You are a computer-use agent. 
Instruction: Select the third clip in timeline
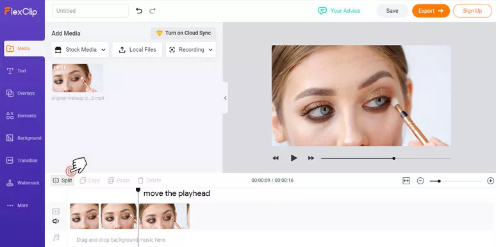tap(164, 216)
